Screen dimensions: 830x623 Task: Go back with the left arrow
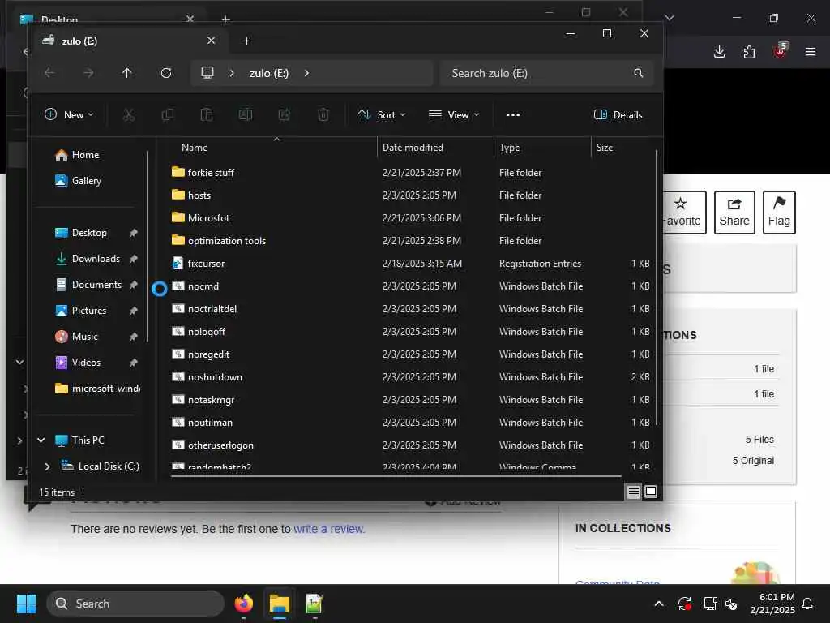point(49,73)
